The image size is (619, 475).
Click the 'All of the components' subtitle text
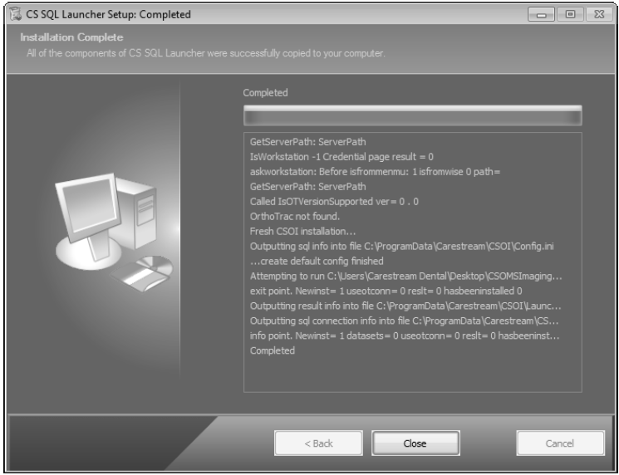pos(206,53)
